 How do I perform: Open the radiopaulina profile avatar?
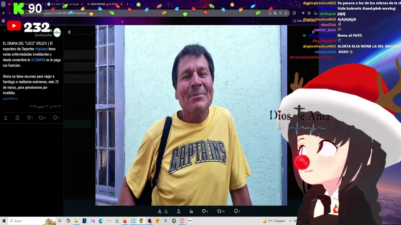(x=57, y=32)
